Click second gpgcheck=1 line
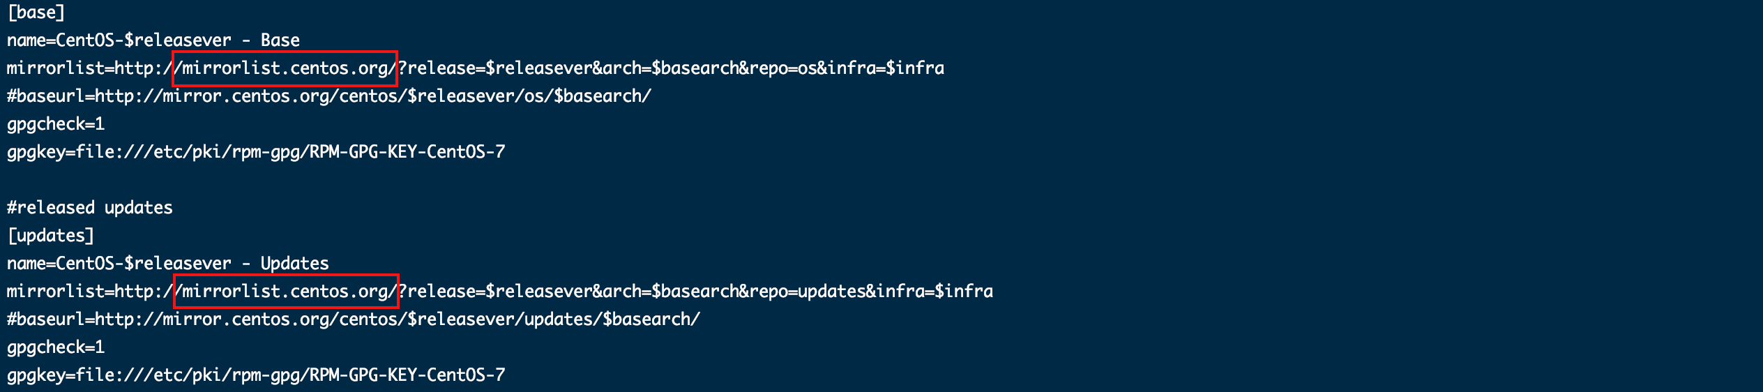1763x392 pixels. [x=56, y=347]
